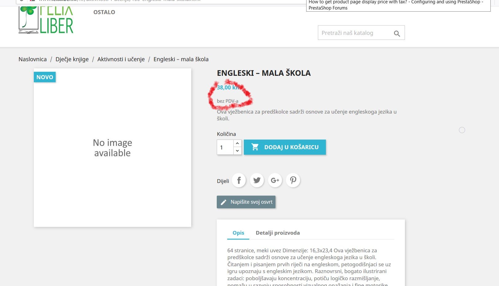Click the quantity input field
Screen dimensions: 499x286
coord(225,147)
